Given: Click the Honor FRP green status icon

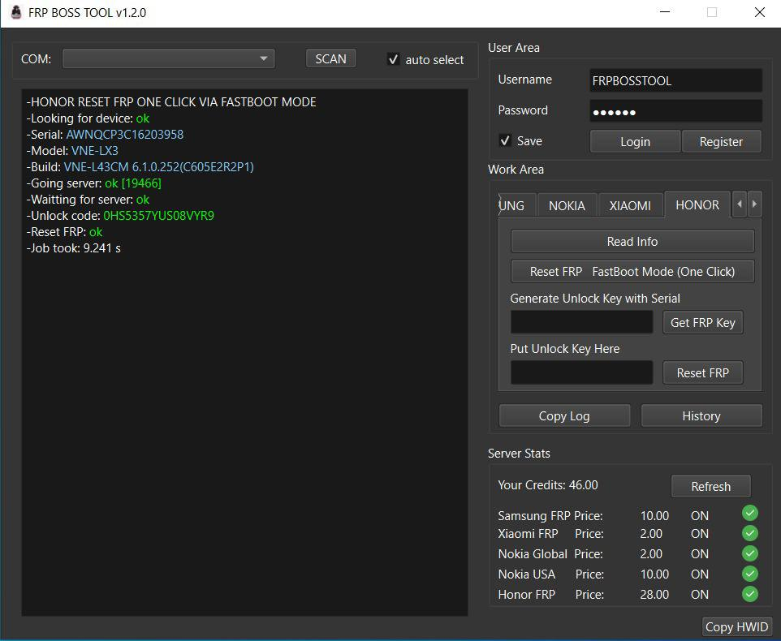Looking at the screenshot, I should (750, 594).
